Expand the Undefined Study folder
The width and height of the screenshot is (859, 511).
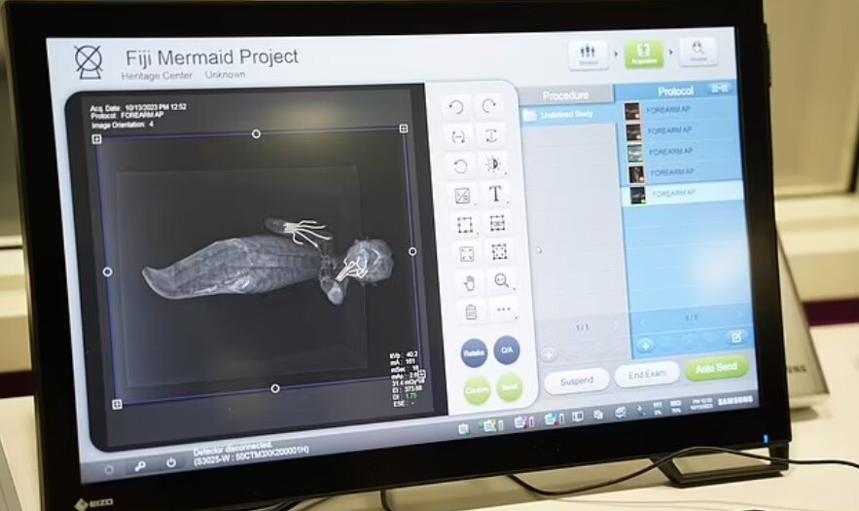[x=529, y=115]
